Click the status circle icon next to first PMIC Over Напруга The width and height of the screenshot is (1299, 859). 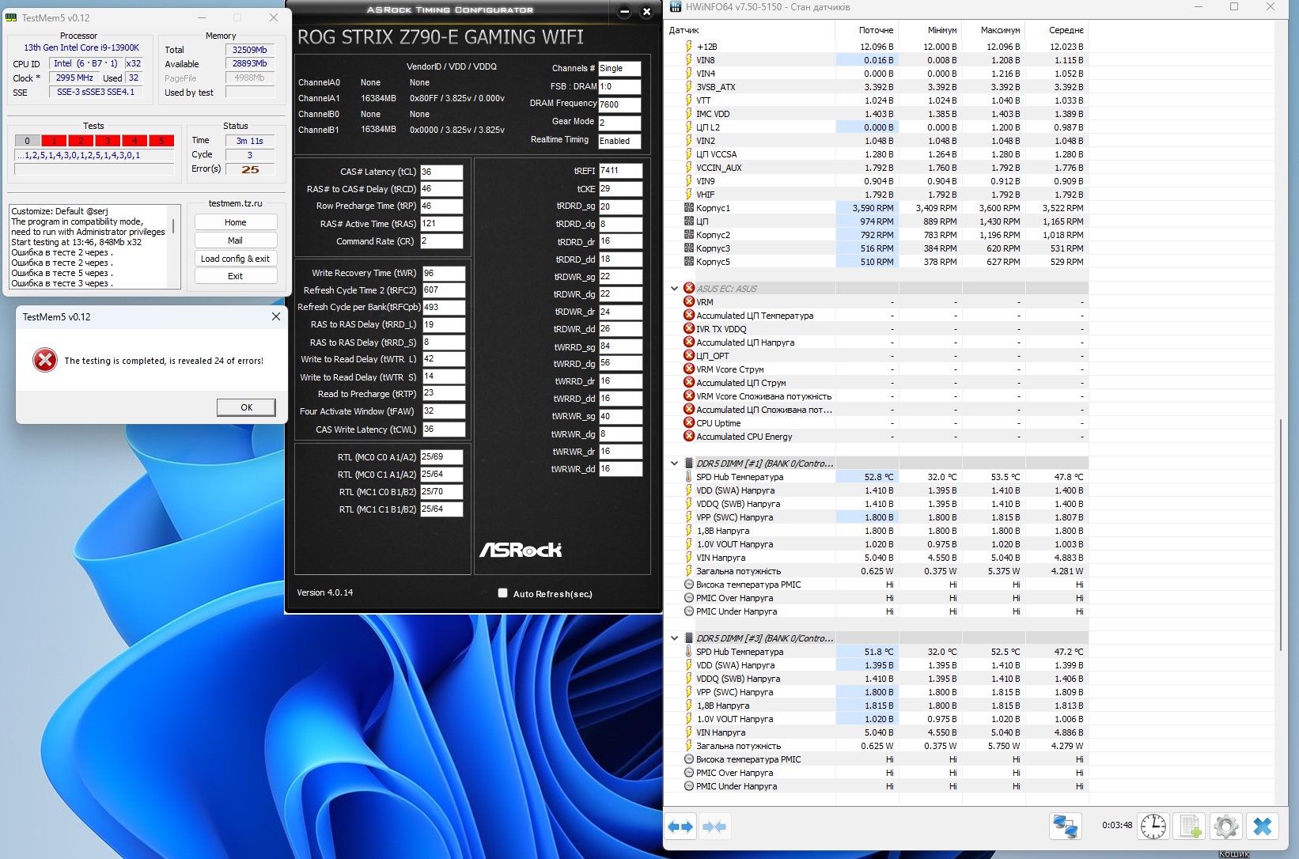click(x=689, y=598)
